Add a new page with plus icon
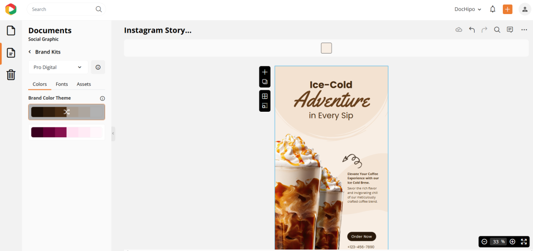 (265, 72)
